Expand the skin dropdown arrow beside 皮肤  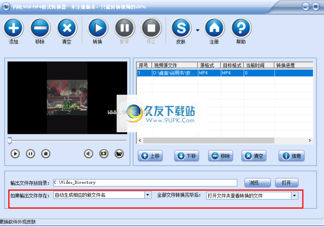tap(198, 30)
